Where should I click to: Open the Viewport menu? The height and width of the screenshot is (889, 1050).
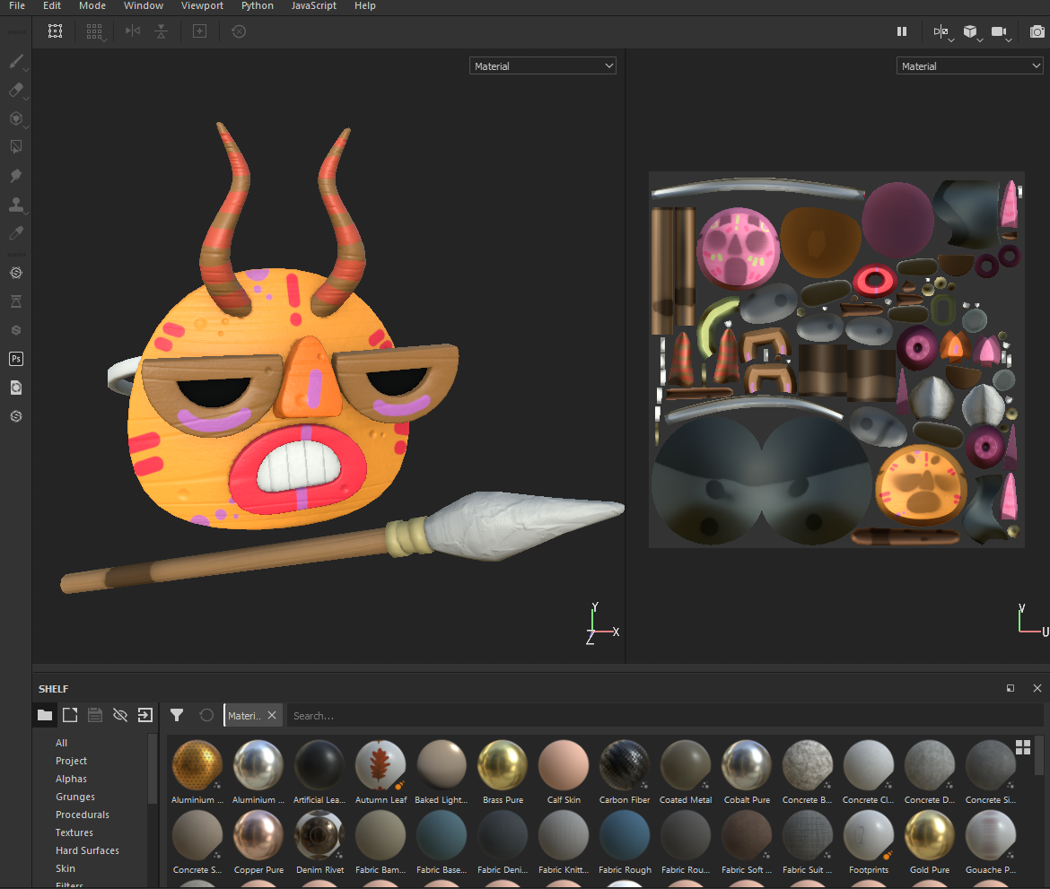[x=202, y=6]
